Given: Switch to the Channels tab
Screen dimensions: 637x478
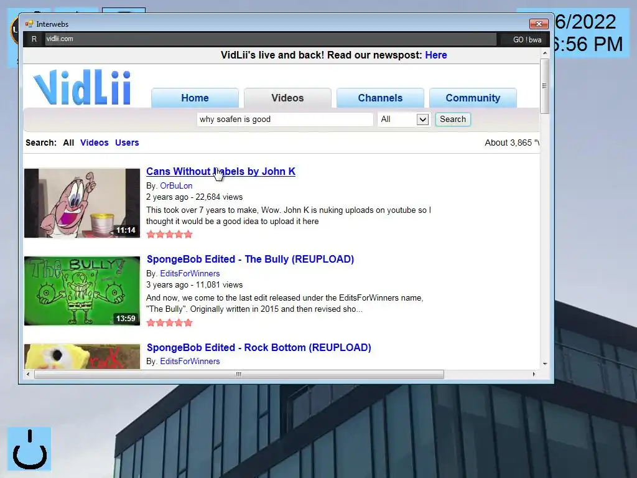Looking at the screenshot, I should point(380,98).
